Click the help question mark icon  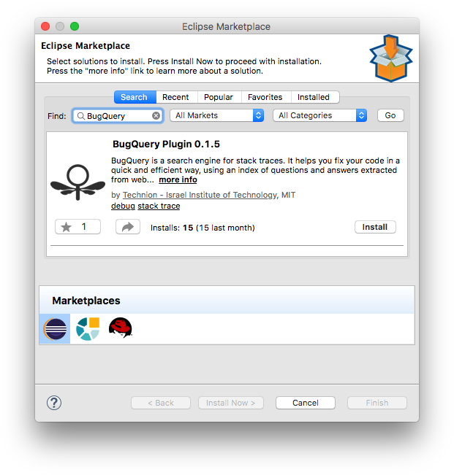(54, 403)
